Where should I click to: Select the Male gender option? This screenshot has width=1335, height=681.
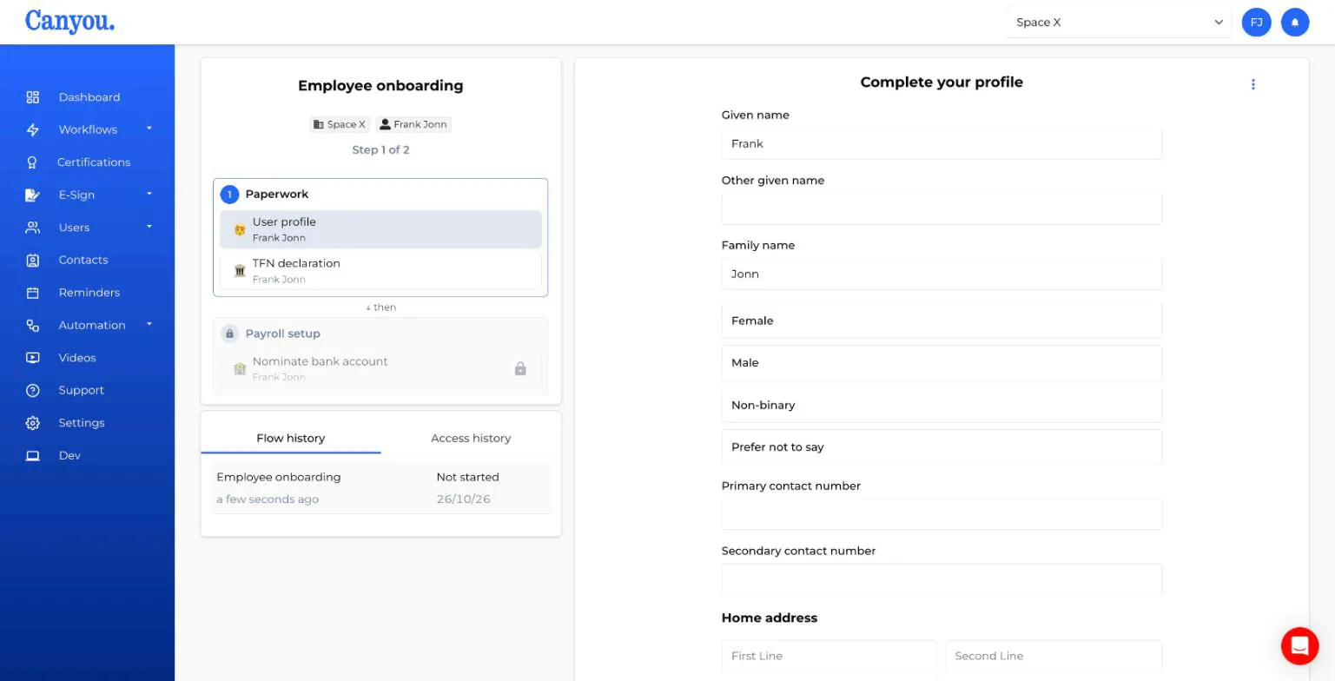(x=942, y=362)
